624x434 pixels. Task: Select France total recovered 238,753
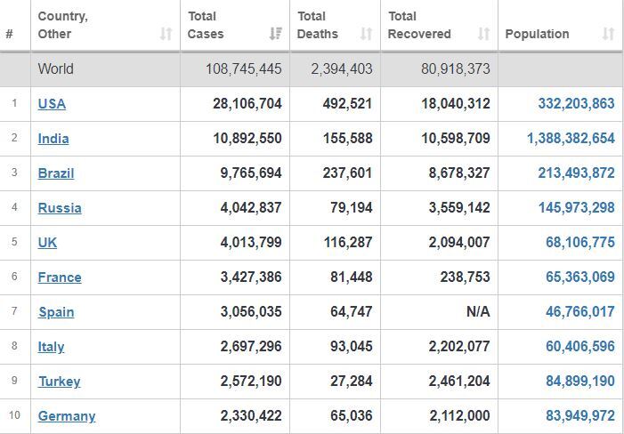pyautogui.click(x=465, y=277)
